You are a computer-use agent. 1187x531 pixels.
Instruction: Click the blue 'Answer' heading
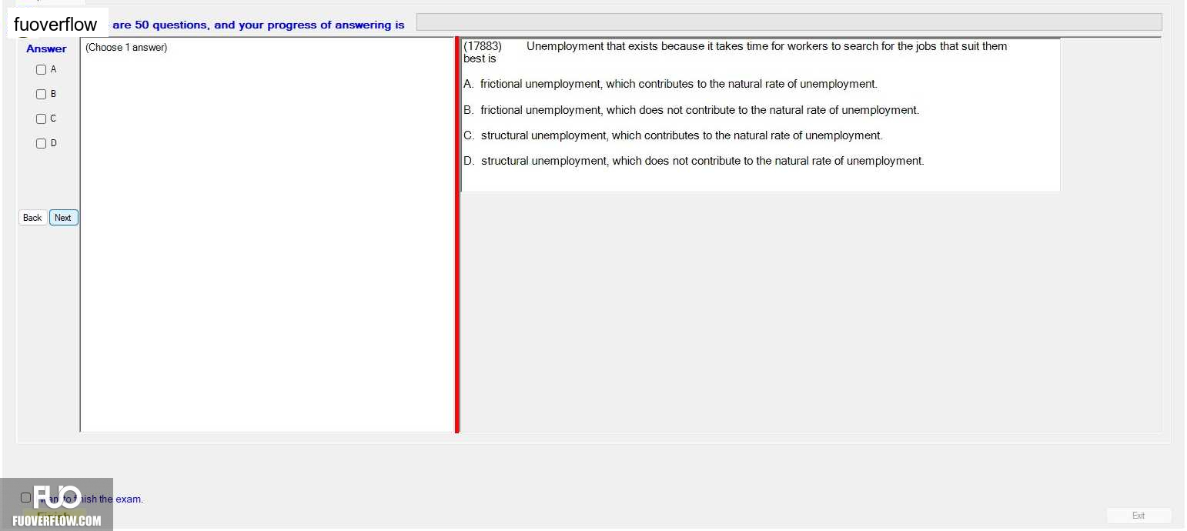[x=46, y=48]
